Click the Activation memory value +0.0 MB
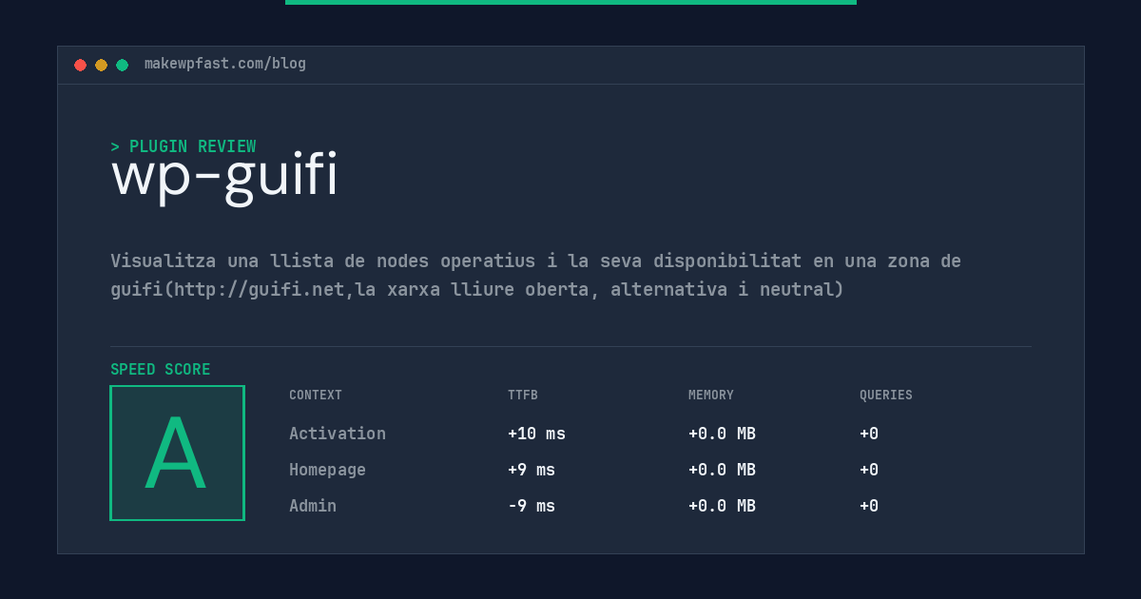 click(722, 434)
